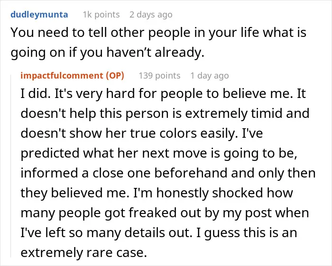Screen dimensions: 332x266
Task: Collapse the reply thread using the vertical line
Action: 11,166
